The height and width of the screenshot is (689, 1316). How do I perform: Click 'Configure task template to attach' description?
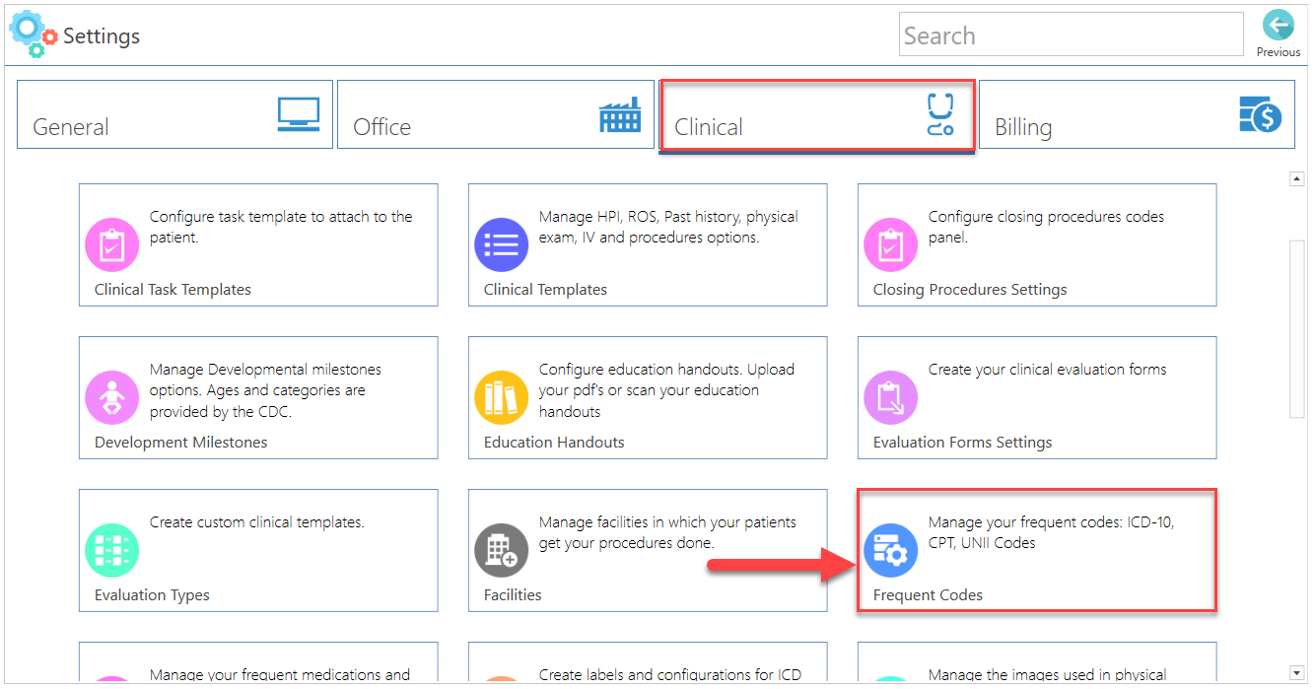click(281, 227)
